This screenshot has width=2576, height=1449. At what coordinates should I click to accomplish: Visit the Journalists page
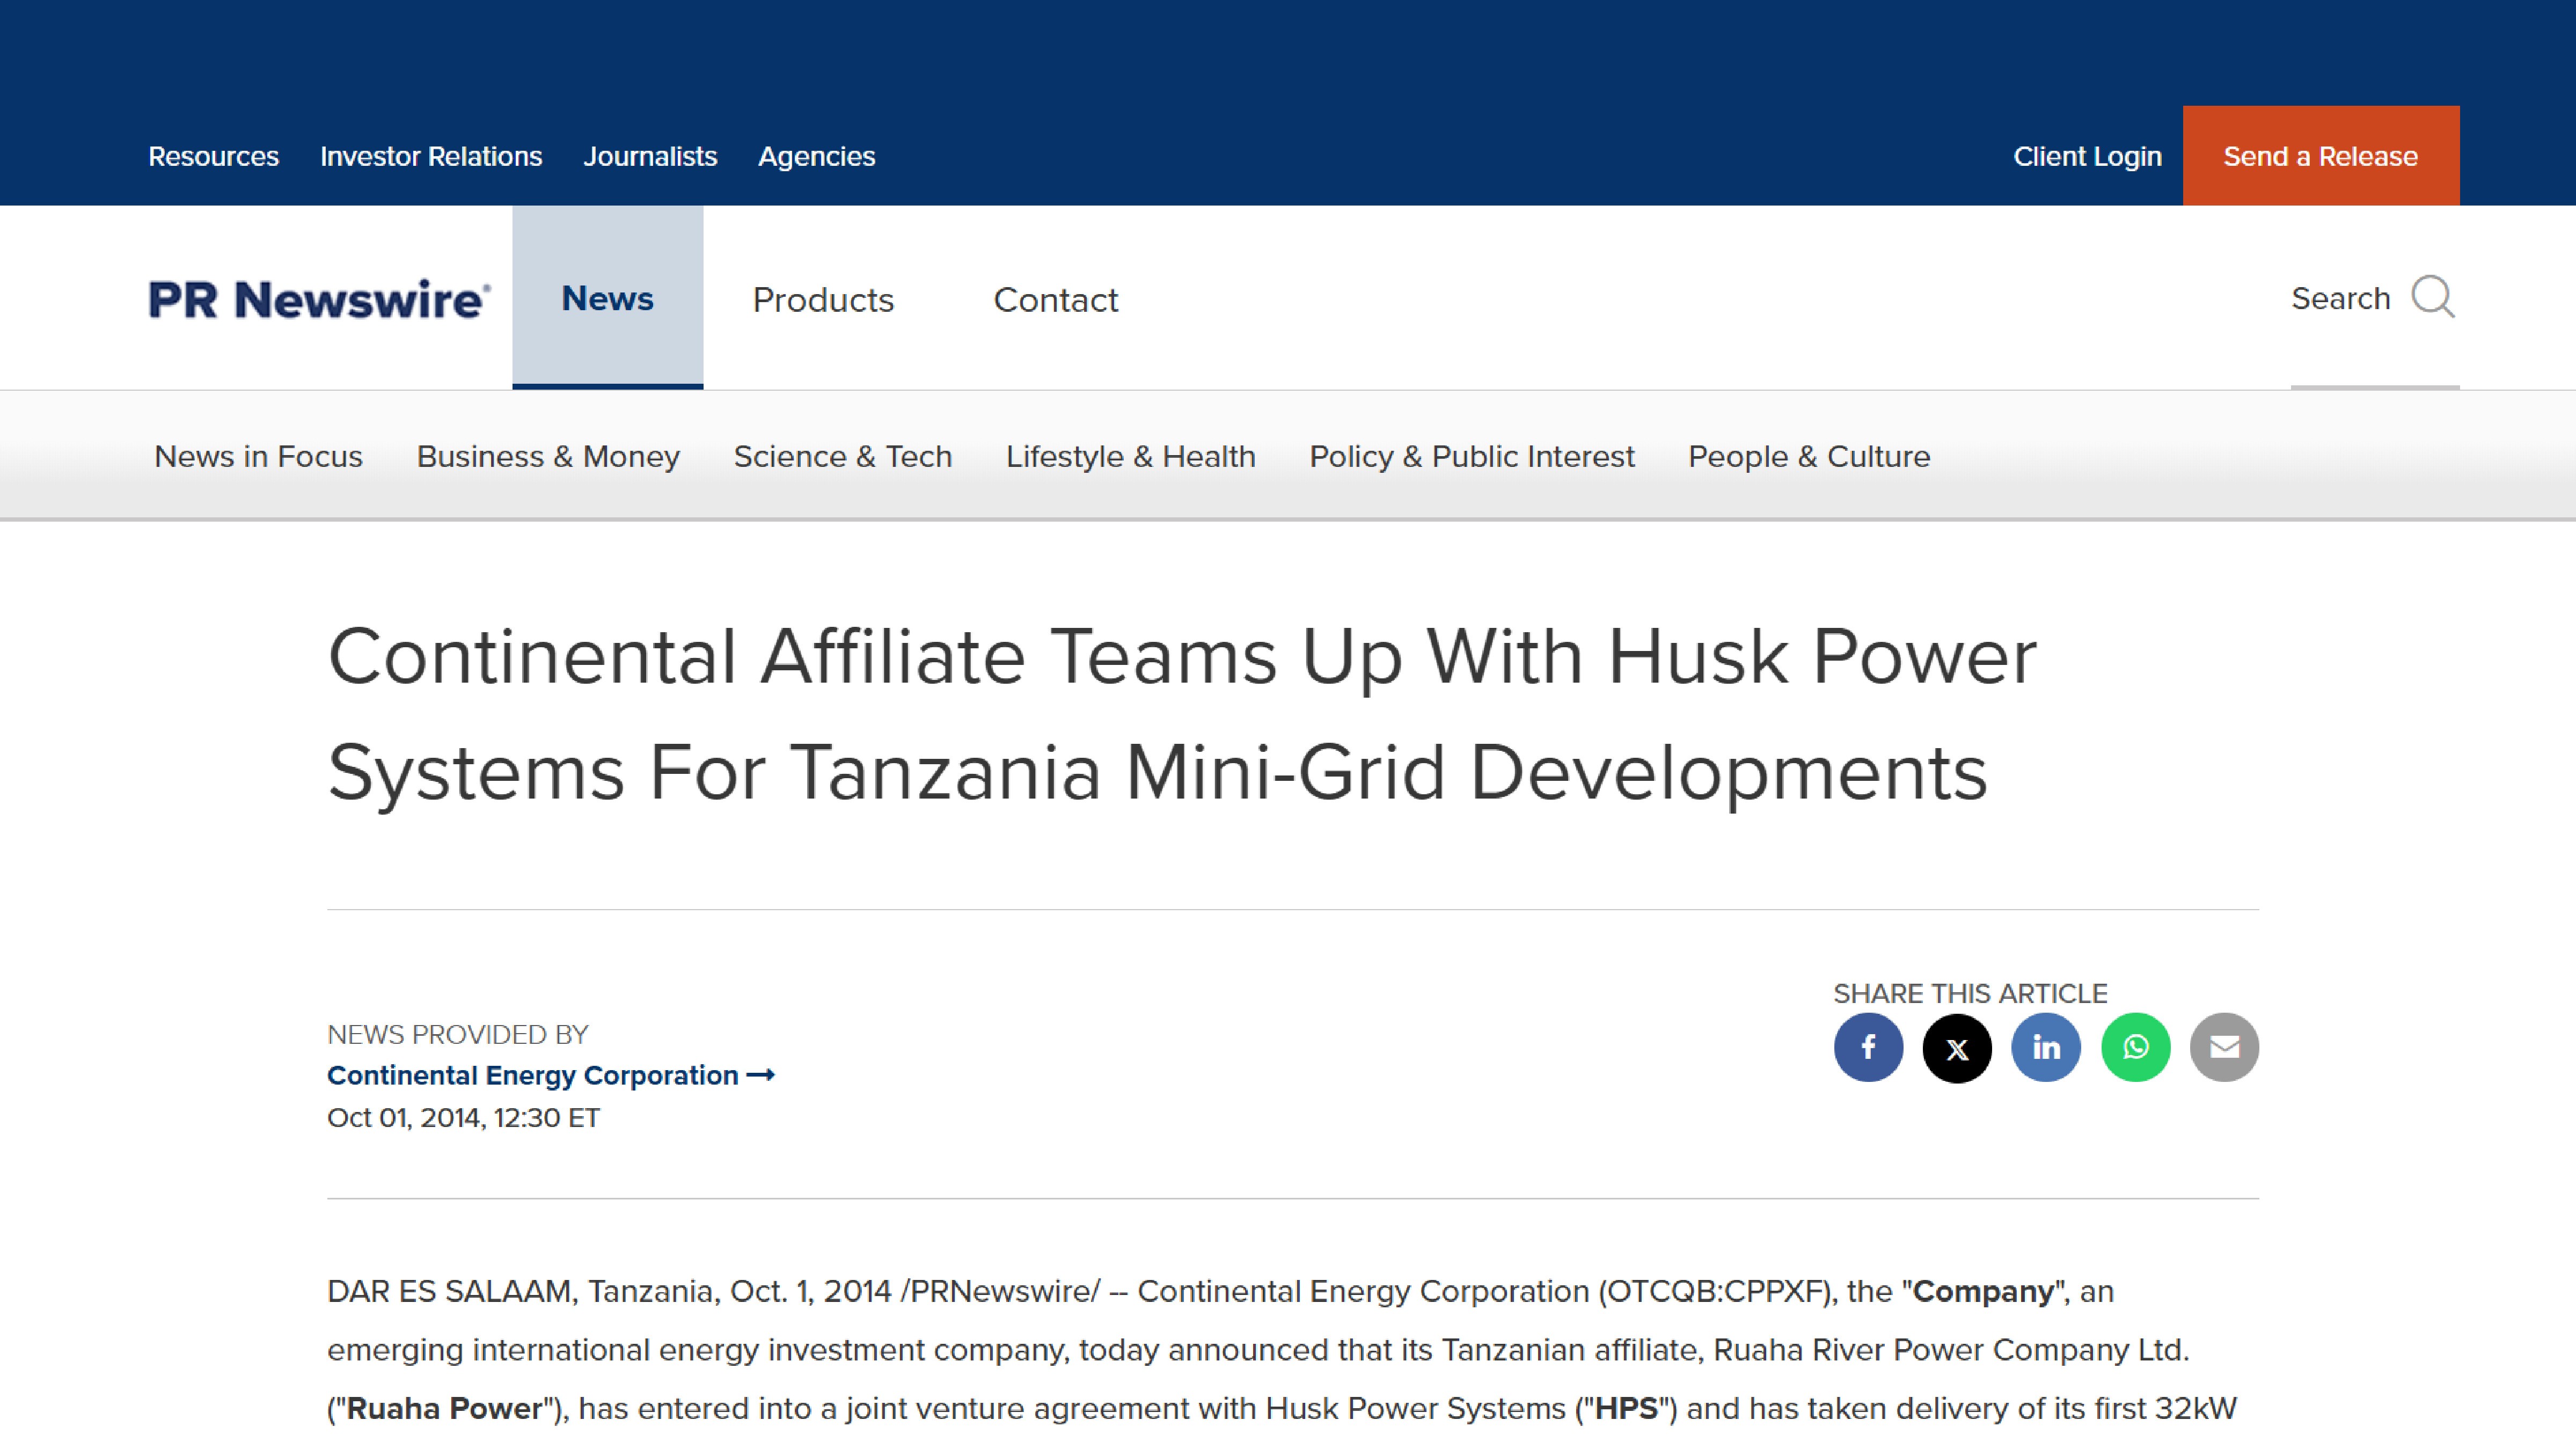(x=650, y=156)
